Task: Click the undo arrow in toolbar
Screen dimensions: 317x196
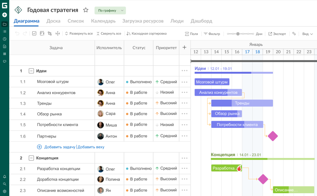Action: [17, 33]
